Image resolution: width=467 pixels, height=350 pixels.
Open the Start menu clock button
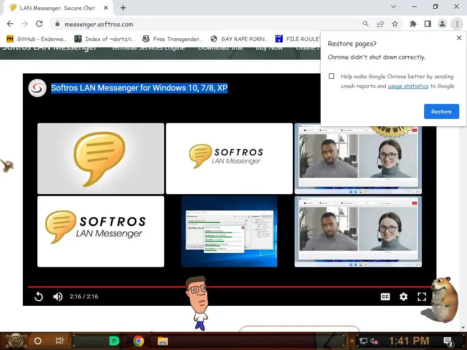tap(16, 341)
